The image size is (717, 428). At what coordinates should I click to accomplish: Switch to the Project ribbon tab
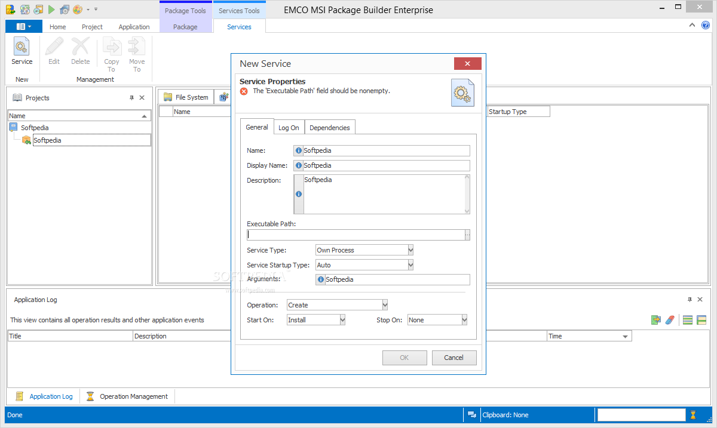click(92, 27)
